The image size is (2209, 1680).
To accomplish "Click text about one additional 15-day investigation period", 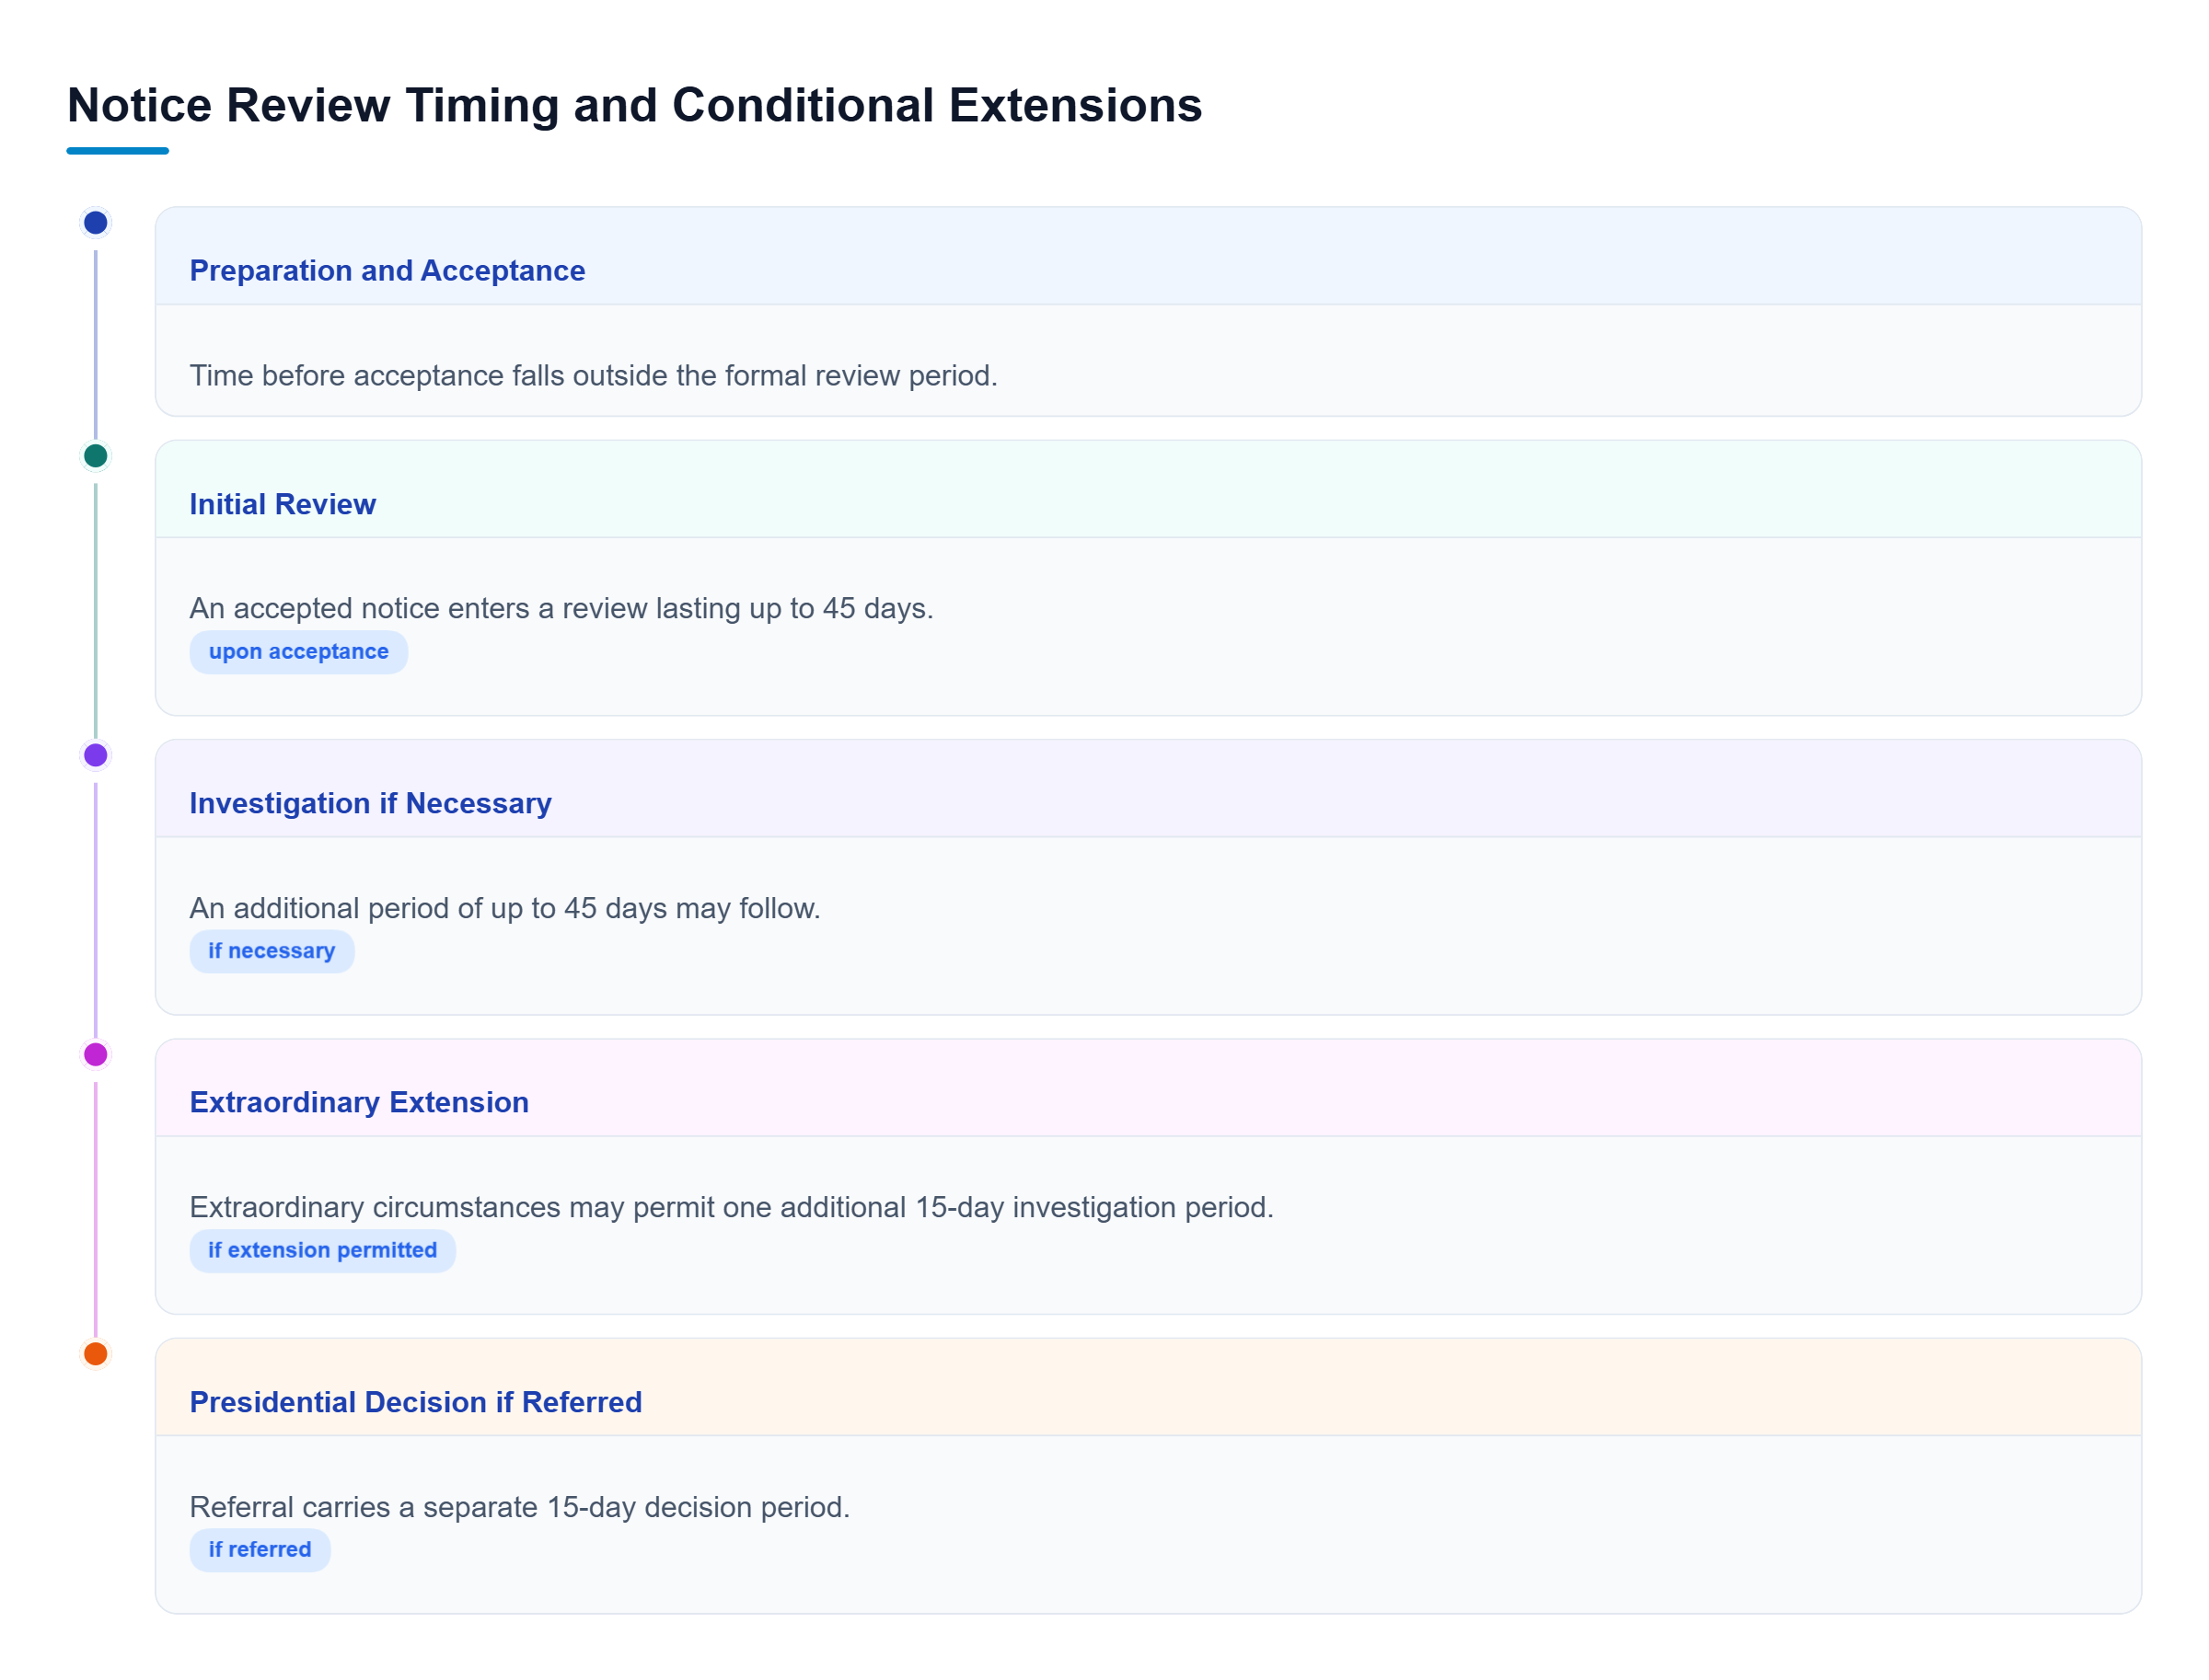I will pos(732,1207).
